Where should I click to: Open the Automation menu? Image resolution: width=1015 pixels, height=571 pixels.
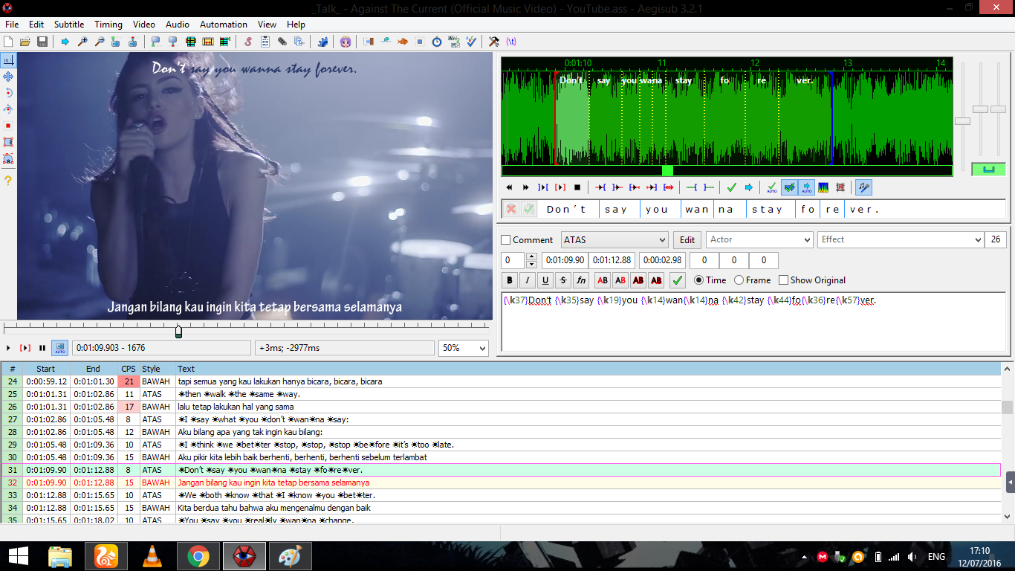(x=224, y=25)
